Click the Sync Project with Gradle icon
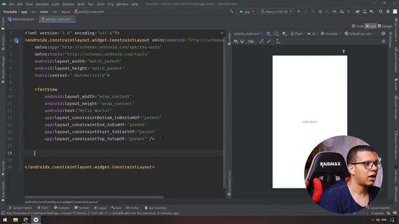 [357, 12]
